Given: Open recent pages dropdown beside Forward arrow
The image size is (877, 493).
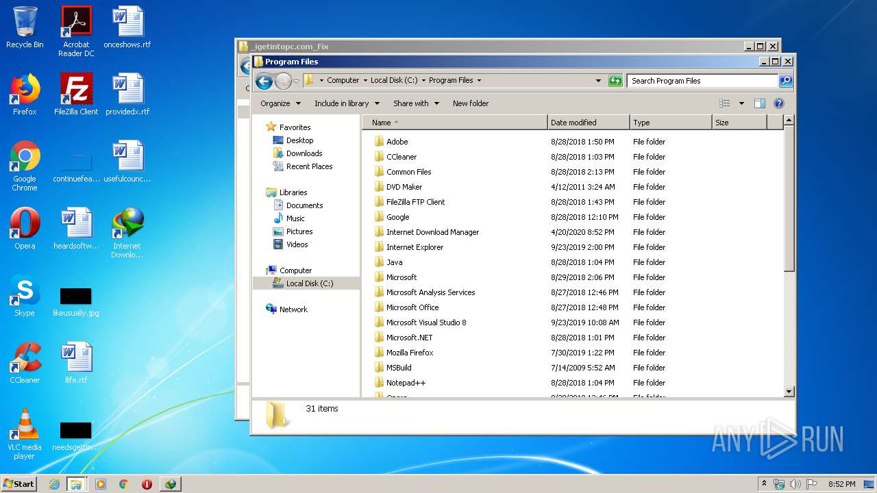Looking at the screenshot, I should [x=296, y=81].
